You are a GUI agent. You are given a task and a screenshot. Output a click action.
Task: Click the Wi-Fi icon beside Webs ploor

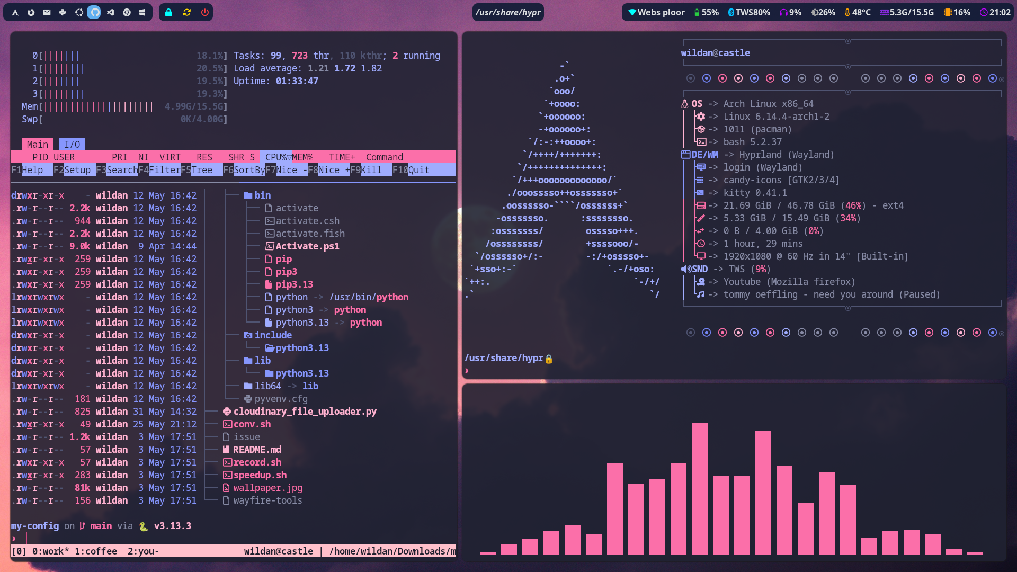632,12
